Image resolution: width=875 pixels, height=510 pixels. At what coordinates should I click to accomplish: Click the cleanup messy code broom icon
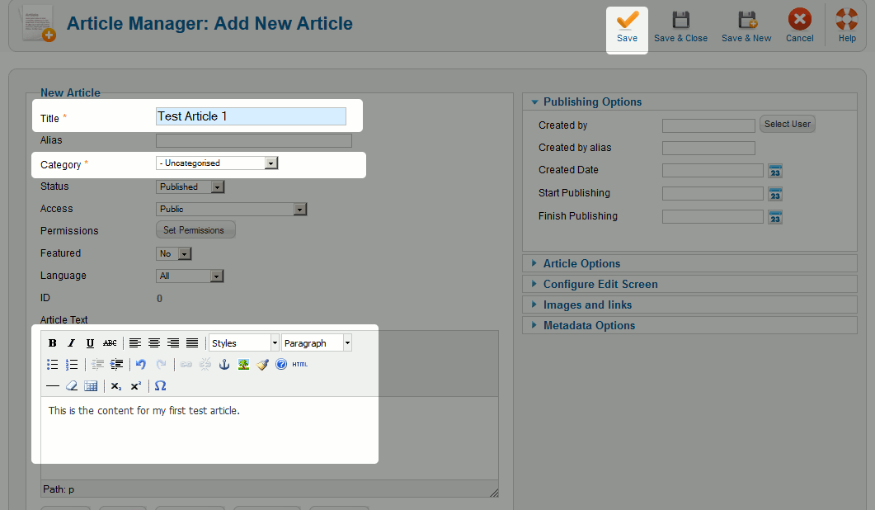coord(262,365)
